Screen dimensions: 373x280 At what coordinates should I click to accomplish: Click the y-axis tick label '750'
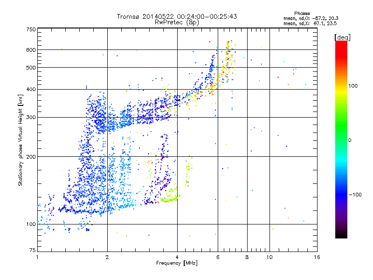[31, 29]
